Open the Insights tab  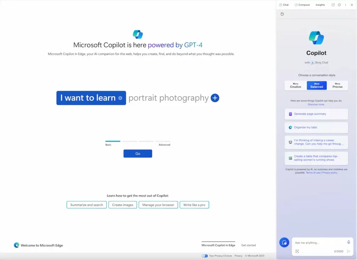(x=320, y=5)
